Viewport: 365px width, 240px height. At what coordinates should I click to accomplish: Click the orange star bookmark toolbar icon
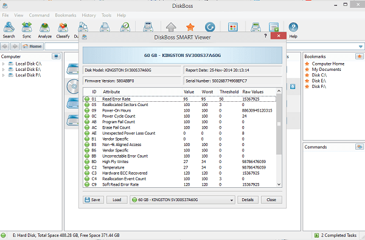(190, 27)
